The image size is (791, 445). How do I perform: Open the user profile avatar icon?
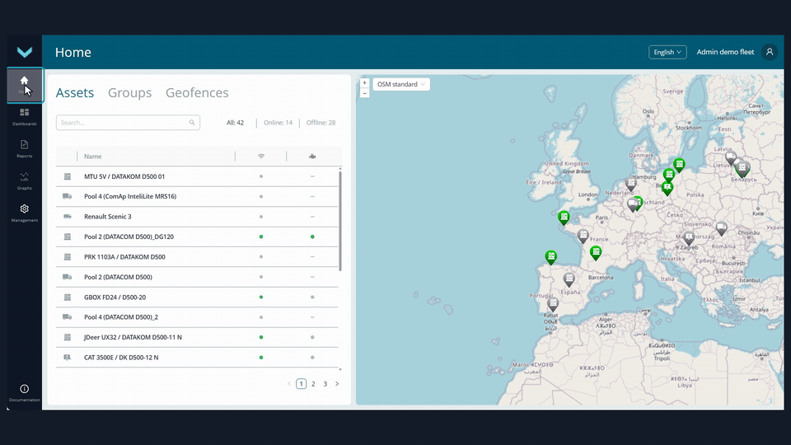(770, 52)
